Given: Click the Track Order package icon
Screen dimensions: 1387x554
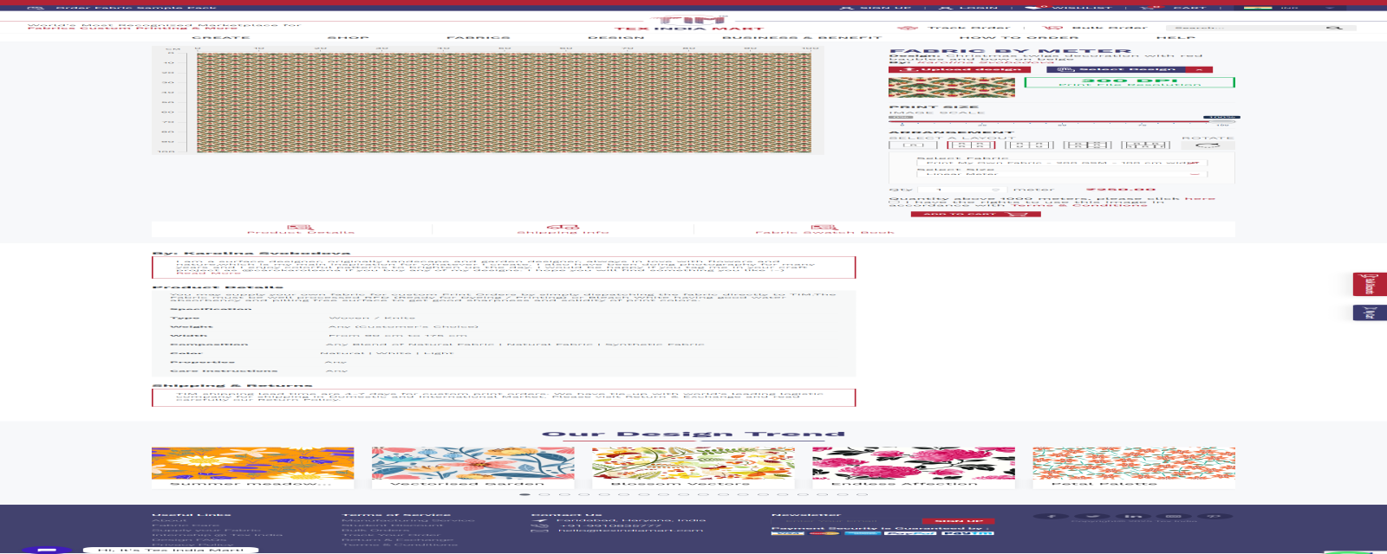Looking at the screenshot, I should point(908,28).
